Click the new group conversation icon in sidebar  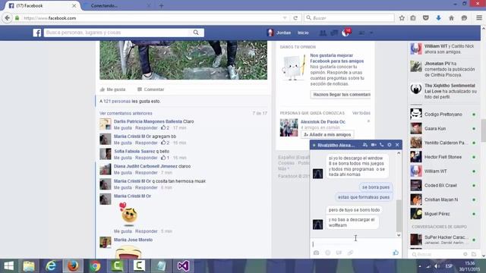coord(474,254)
